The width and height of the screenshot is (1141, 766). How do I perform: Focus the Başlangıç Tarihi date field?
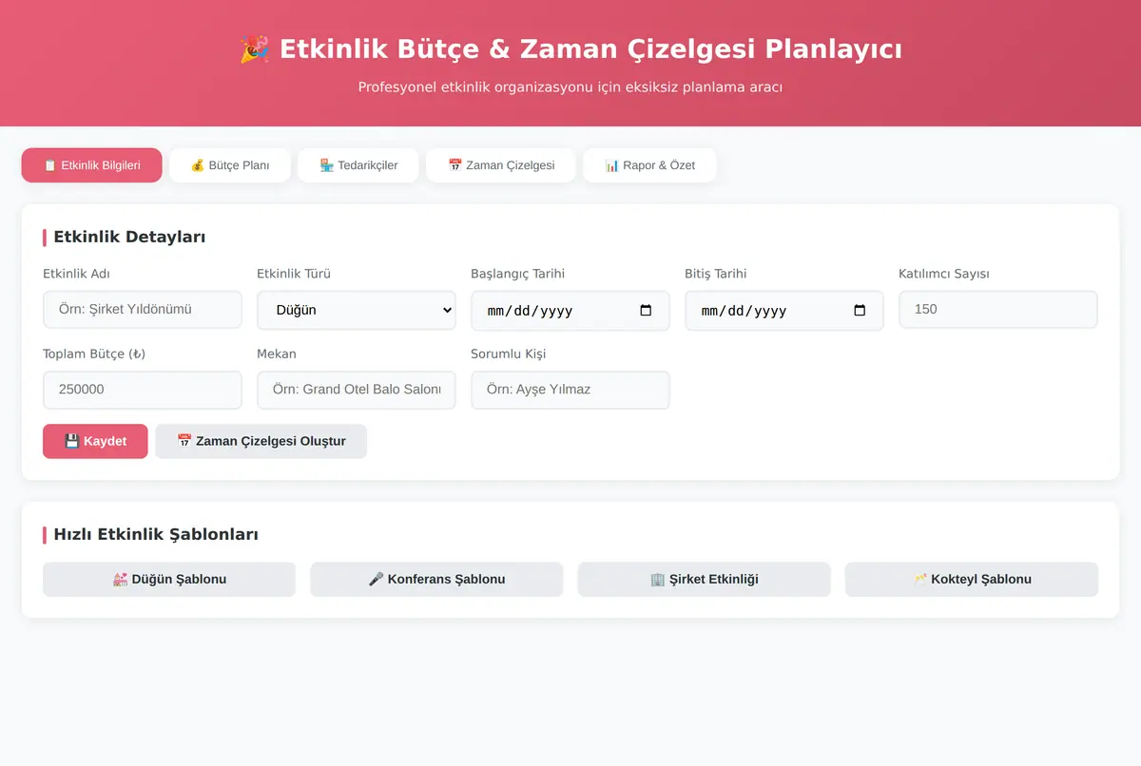570,311
